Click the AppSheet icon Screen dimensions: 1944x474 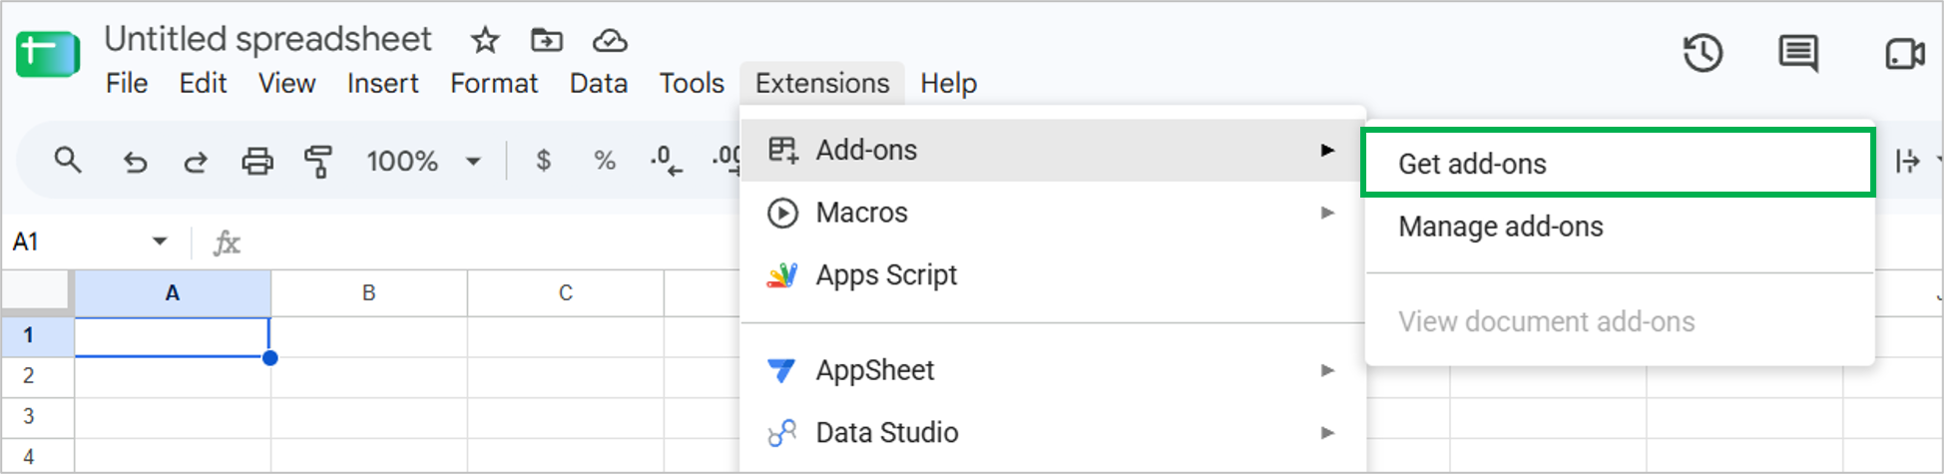click(782, 370)
